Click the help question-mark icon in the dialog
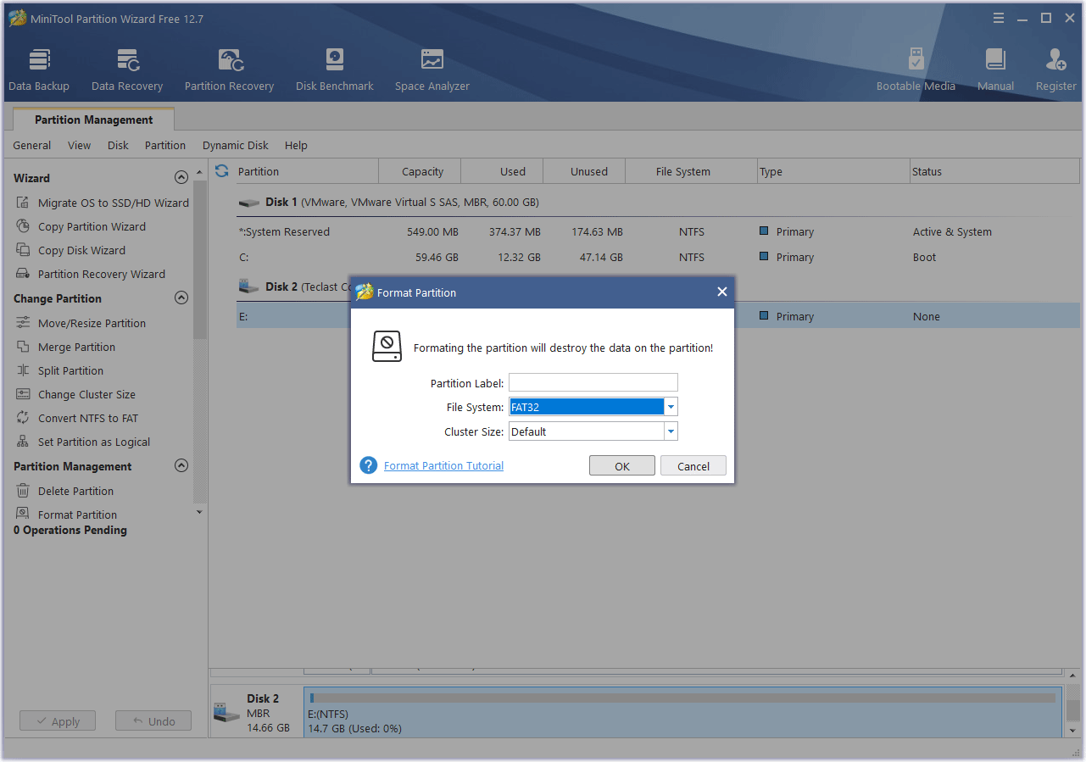Screen dimensions: 1086x762 pos(368,465)
